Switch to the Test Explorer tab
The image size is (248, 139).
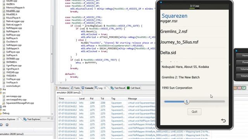[32, 119]
